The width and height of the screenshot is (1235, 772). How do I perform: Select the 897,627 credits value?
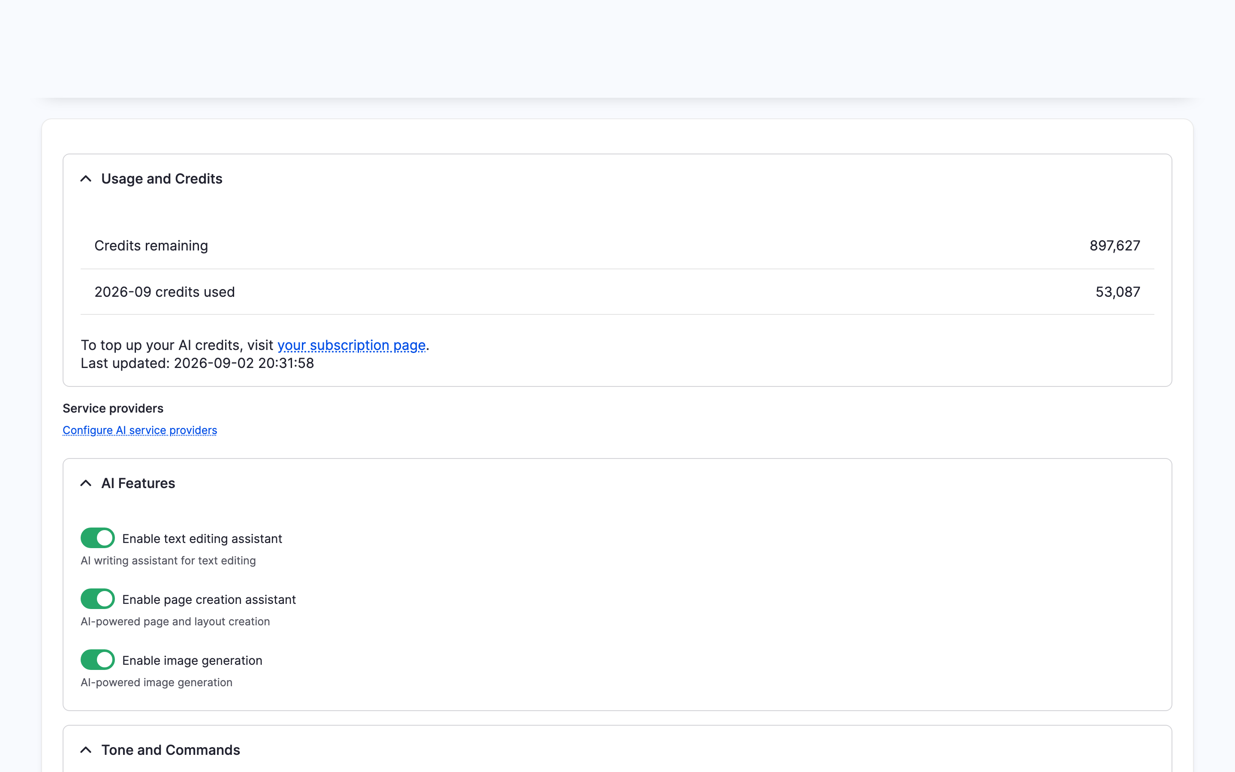coord(1115,246)
